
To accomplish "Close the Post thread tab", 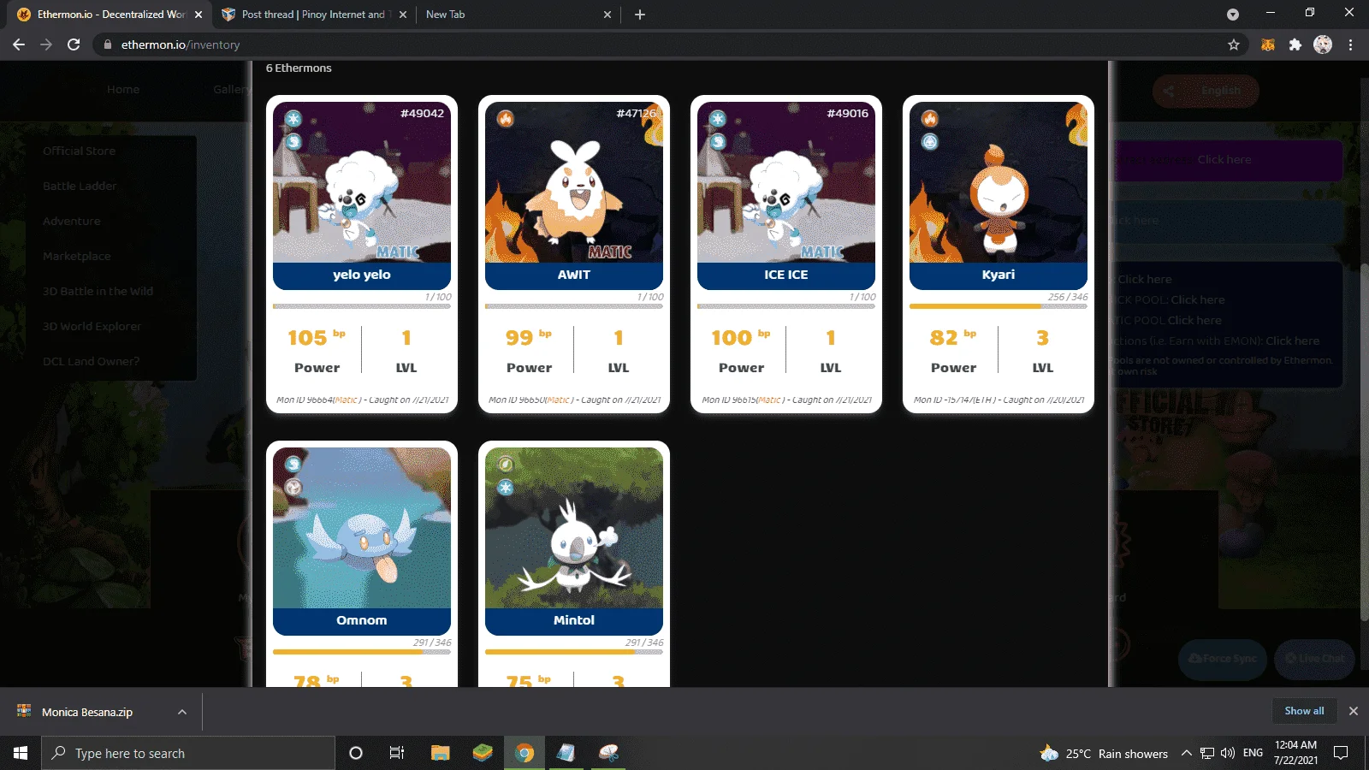I will [x=403, y=15].
